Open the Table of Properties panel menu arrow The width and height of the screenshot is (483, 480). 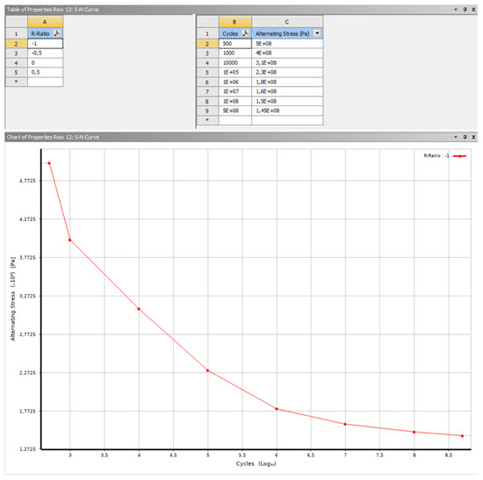(456, 10)
